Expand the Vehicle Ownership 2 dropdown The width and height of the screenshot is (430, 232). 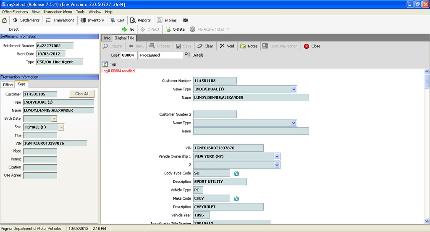[277, 165]
